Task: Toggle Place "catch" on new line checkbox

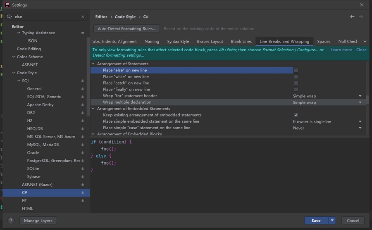Action: click(296, 83)
